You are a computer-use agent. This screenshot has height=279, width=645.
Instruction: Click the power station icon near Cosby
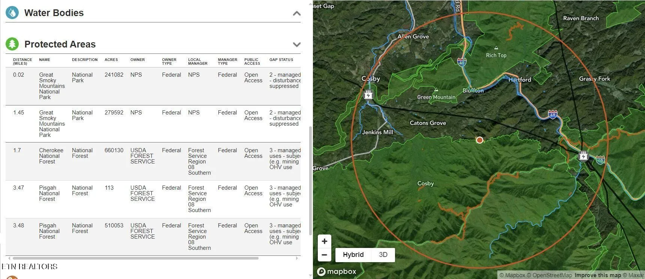pos(368,95)
